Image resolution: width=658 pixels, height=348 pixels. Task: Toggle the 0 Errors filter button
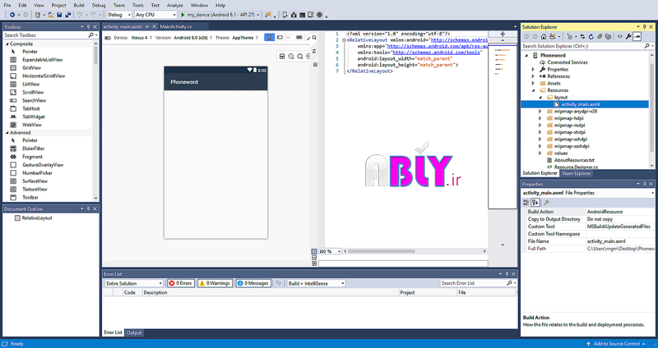tap(180, 283)
